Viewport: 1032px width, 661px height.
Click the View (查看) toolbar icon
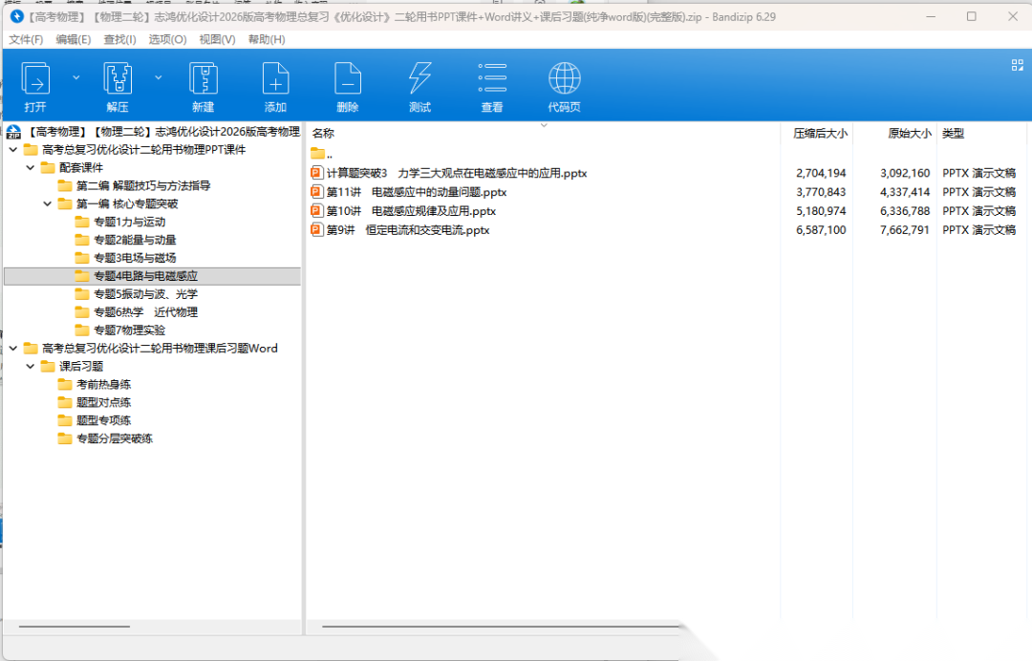[x=492, y=79]
